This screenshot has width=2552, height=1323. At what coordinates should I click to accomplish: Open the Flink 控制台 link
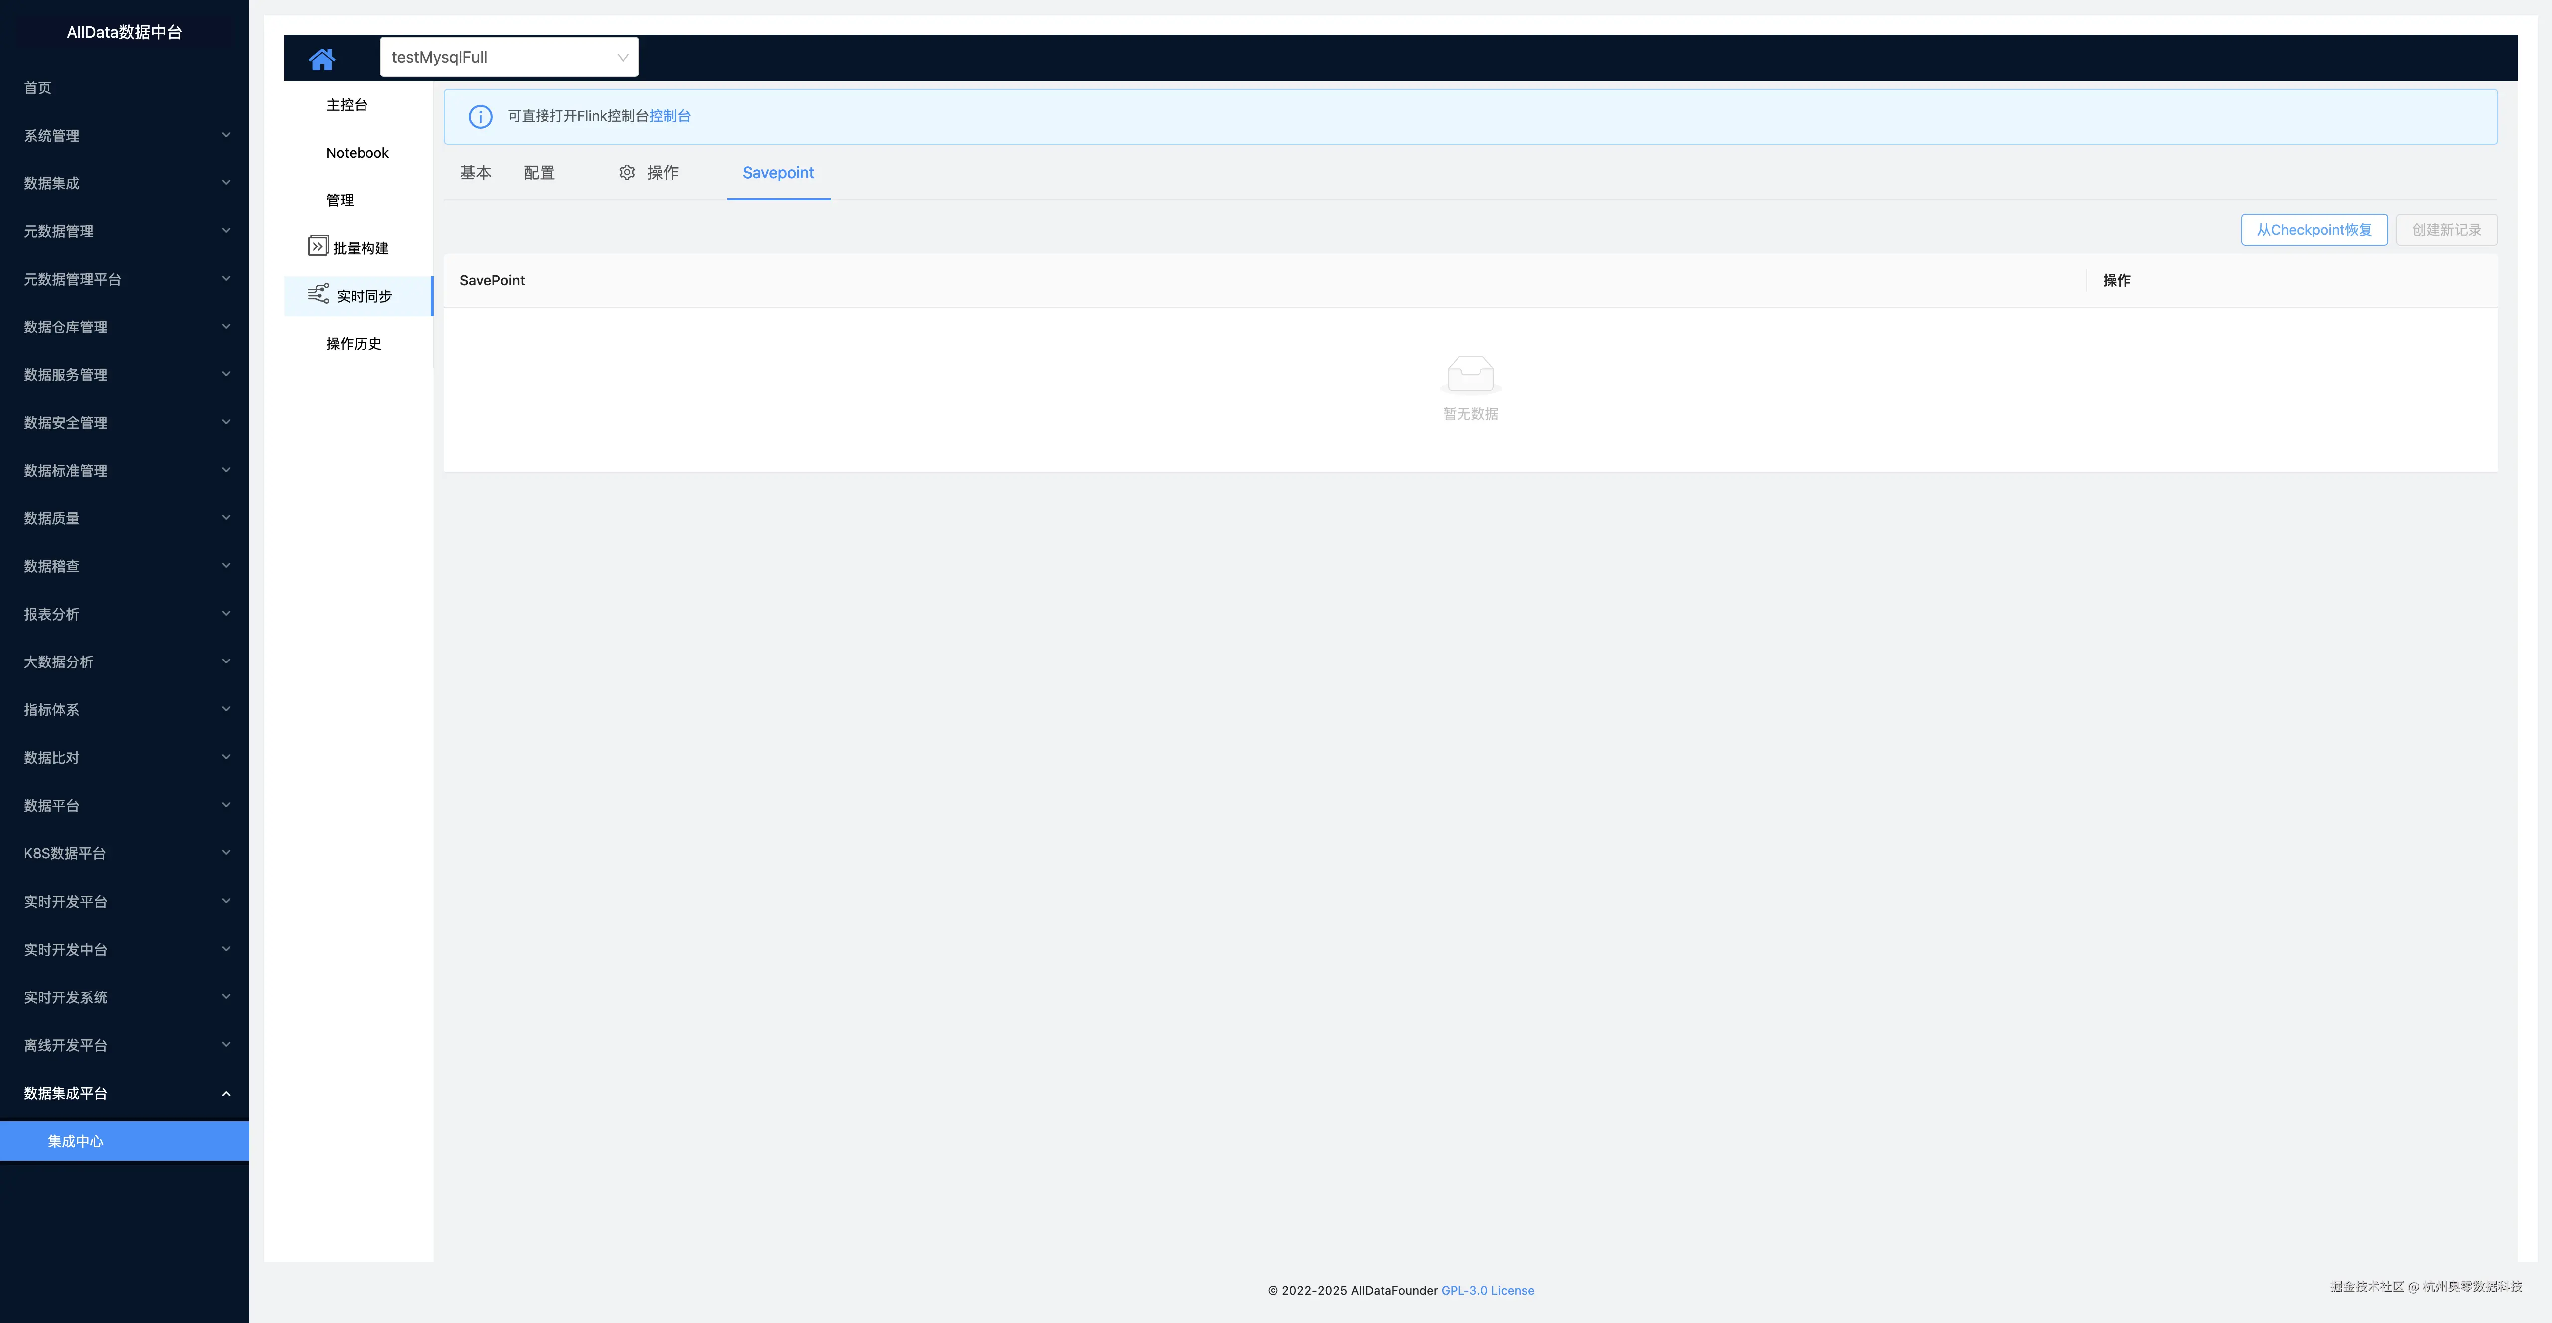click(670, 116)
